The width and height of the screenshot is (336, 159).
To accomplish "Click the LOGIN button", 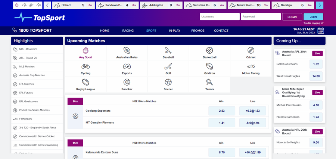I will (292, 17).
